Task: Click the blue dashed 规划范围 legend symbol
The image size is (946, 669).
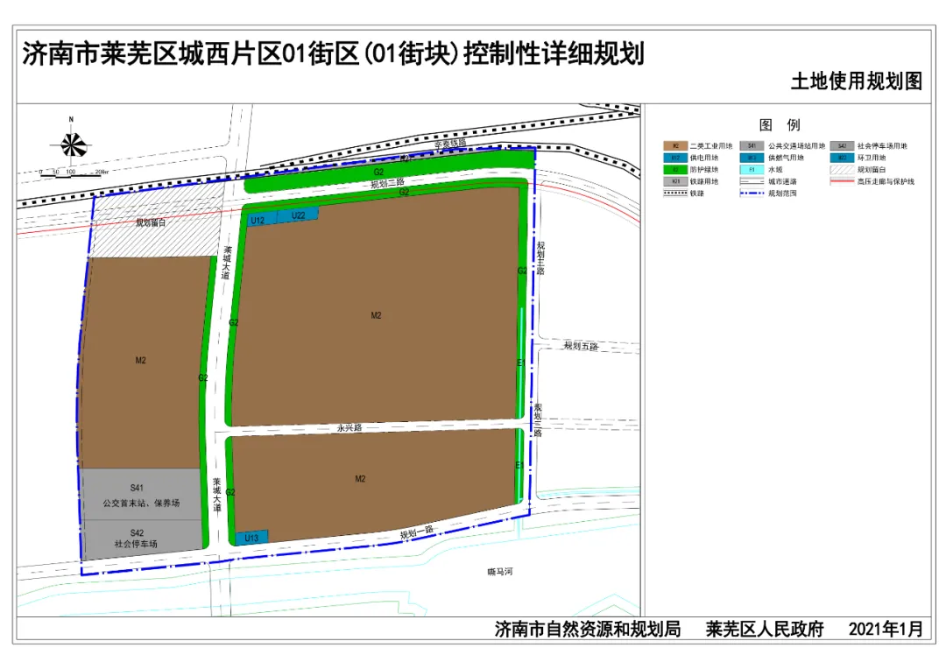Action: pos(752,193)
